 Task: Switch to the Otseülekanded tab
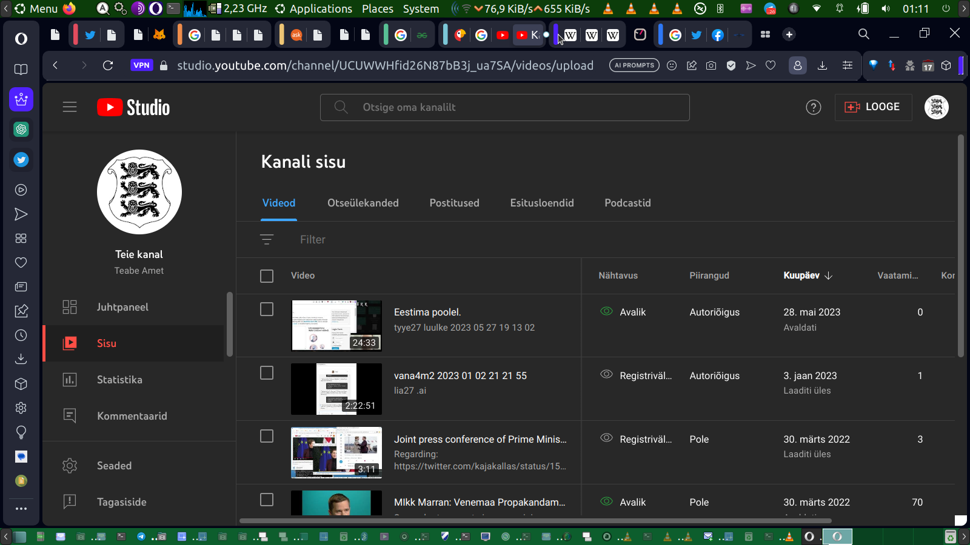click(x=363, y=203)
